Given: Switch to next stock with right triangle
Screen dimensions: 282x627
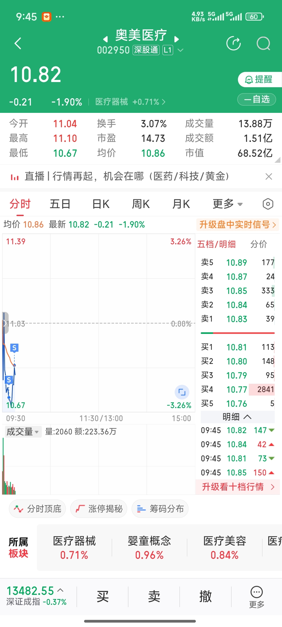Looking at the screenshot, I should click(177, 39).
